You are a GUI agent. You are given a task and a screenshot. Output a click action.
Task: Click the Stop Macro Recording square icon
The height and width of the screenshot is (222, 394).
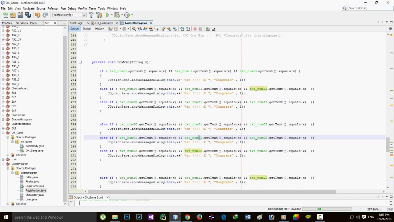(201, 29)
